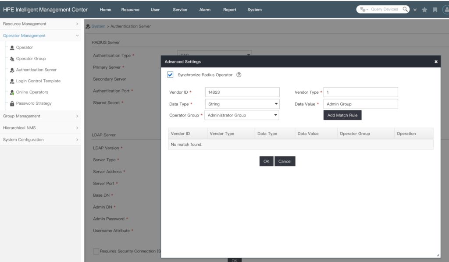Enable Requires Security Connection (SSL)

[96, 251]
